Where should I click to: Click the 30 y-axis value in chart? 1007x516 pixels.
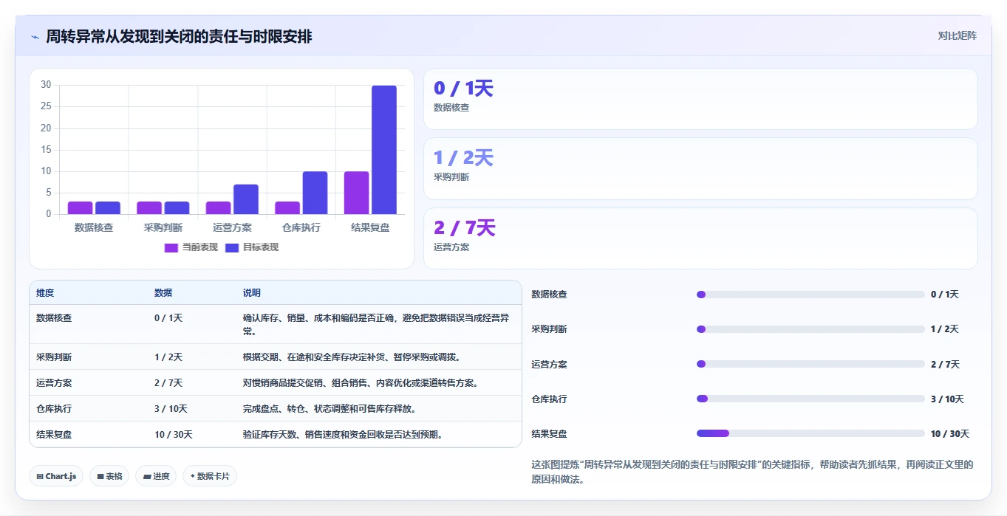click(x=46, y=85)
